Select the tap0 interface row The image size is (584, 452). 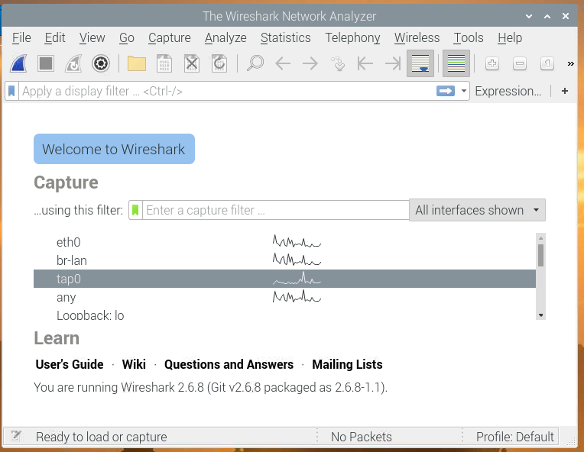coord(284,279)
